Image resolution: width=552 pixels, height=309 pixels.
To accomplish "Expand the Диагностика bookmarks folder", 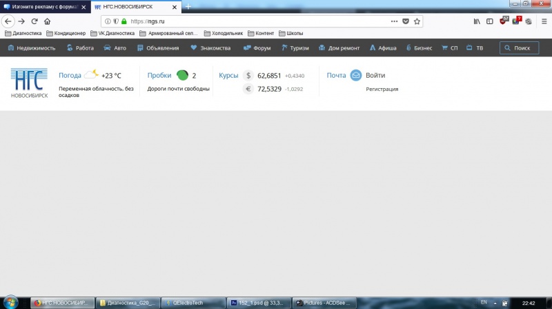I will pos(23,33).
